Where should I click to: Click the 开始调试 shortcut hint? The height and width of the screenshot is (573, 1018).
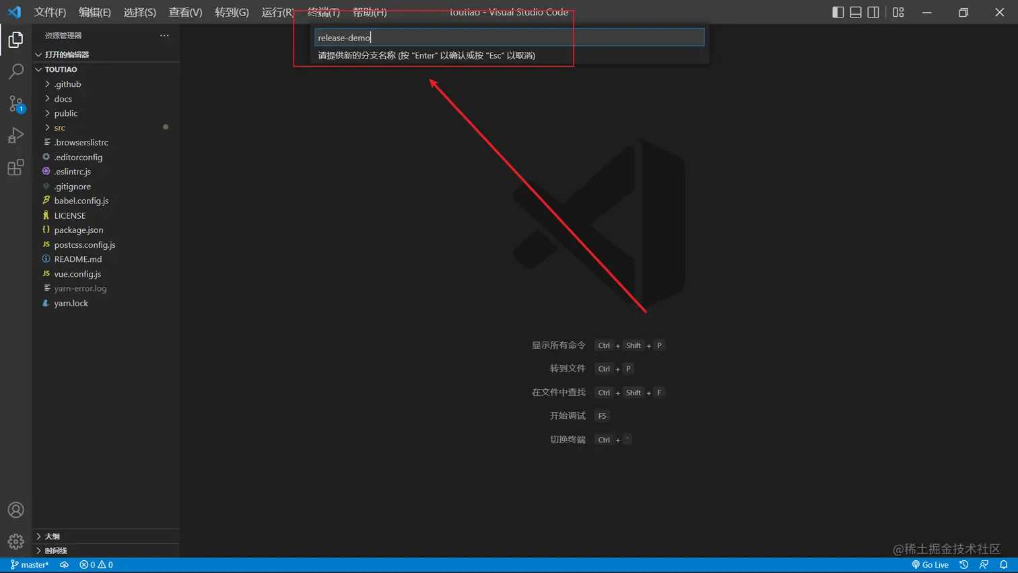580,416
